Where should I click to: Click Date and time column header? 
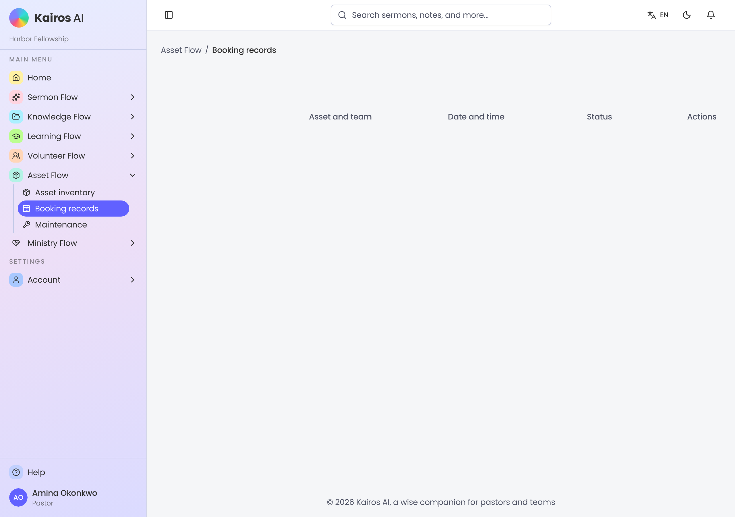pyautogui.click(x=476, y=117)
